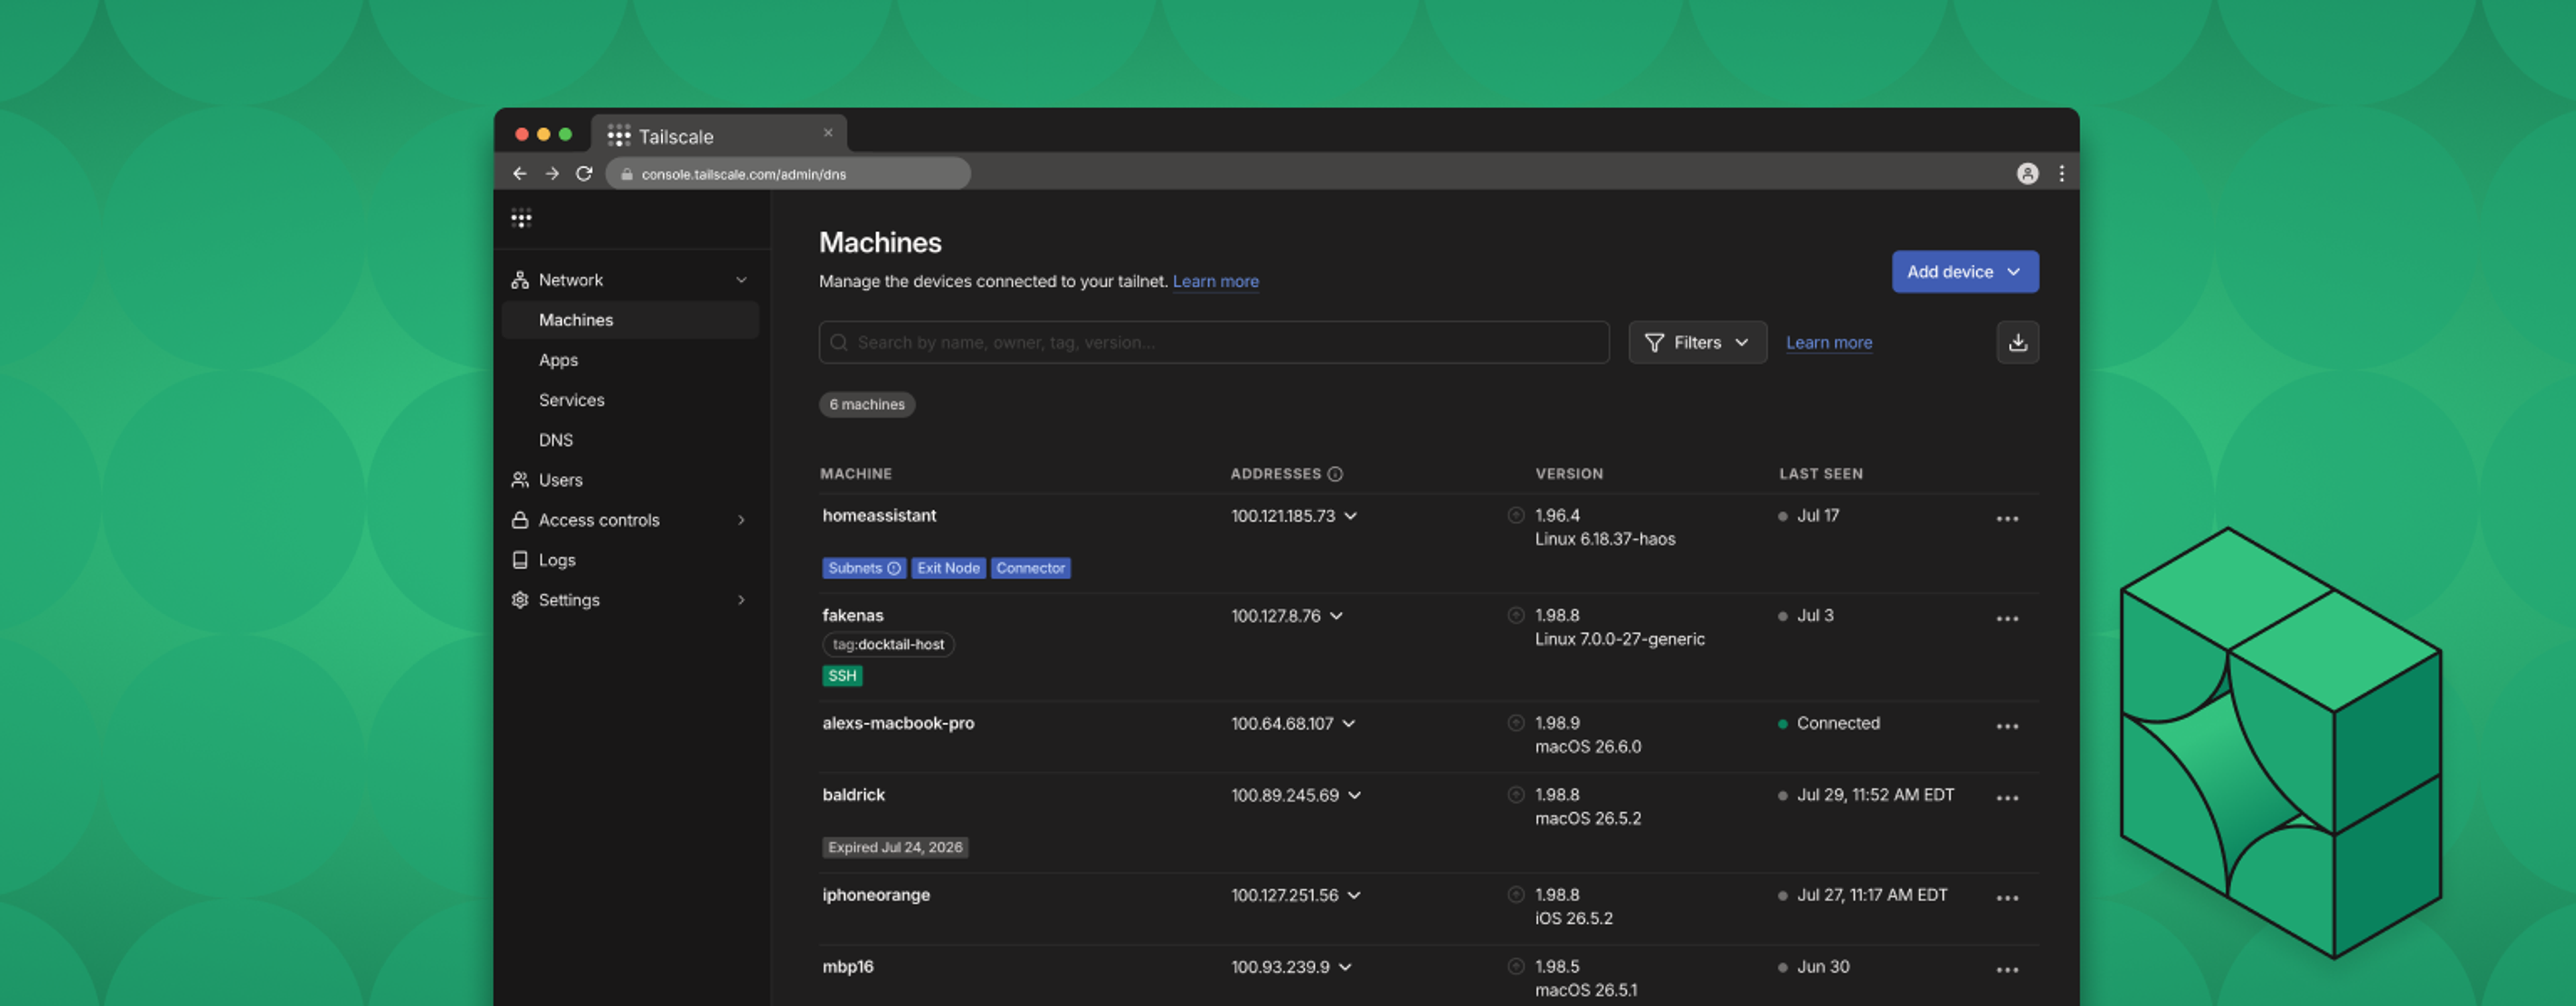Click the 6 machines count badge

click(866, 404)
